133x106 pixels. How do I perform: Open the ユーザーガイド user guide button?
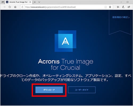[x=82, y=90]
